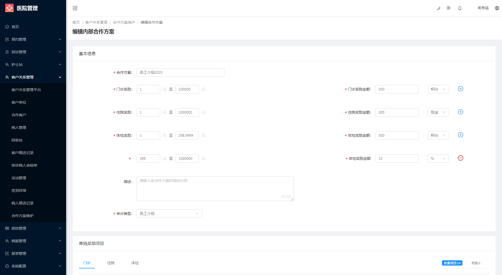This screenshot has width=502, height=275.
Task: Click the 合作方案 name input field
Action: (x=180, y=72)
